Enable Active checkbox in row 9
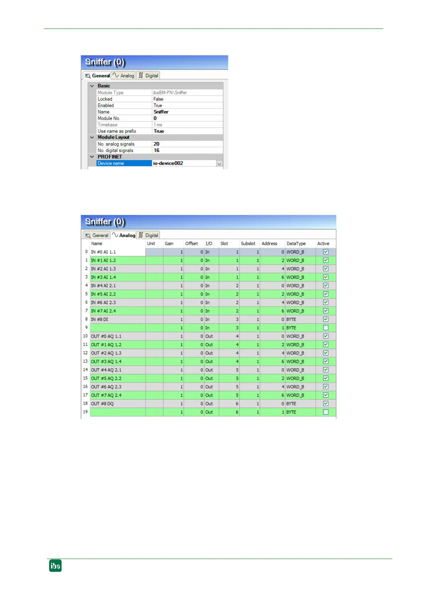Image resolution: width=424 pixels, height=600 pixels. pos(325,328)
